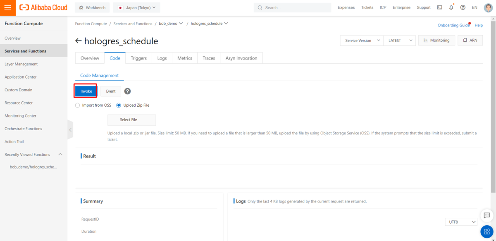Expand the bob_demo breadcrumb dropdown

click(181, 24)
